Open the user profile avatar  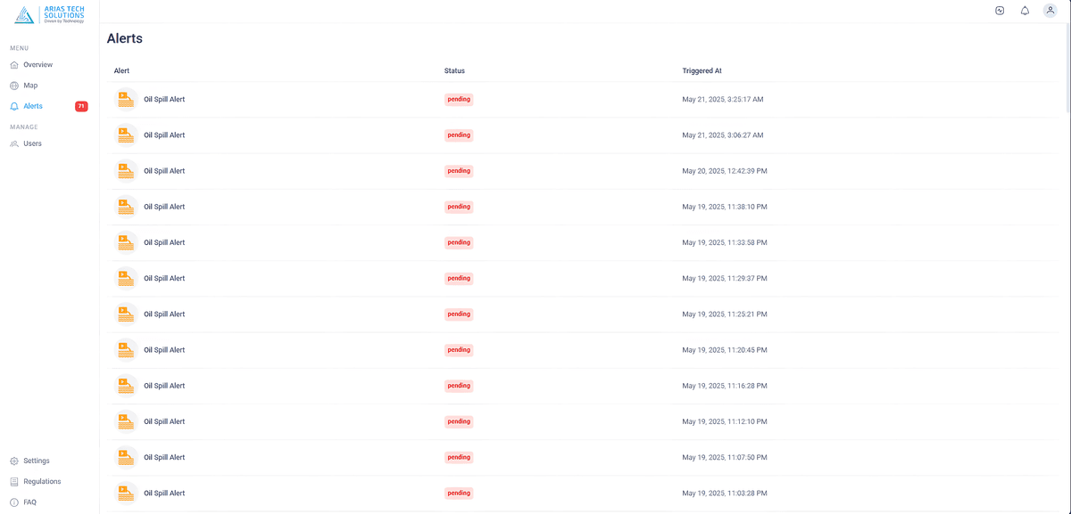click(x=1050, y=11)
